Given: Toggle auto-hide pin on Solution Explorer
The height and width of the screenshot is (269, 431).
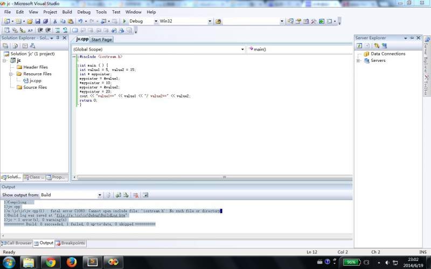Looking at the screenshot, I should click(58, 38).
